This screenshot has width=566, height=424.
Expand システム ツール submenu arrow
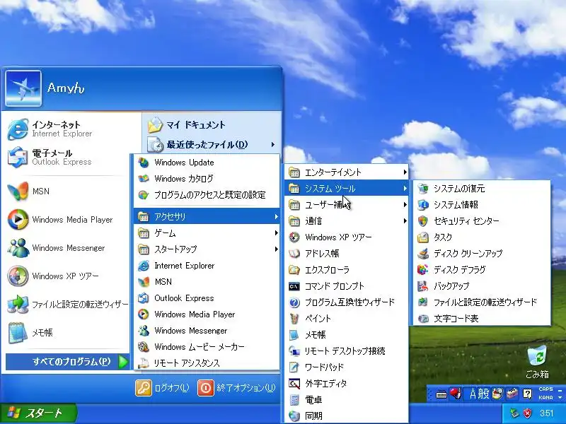click(x=405, y=189)
